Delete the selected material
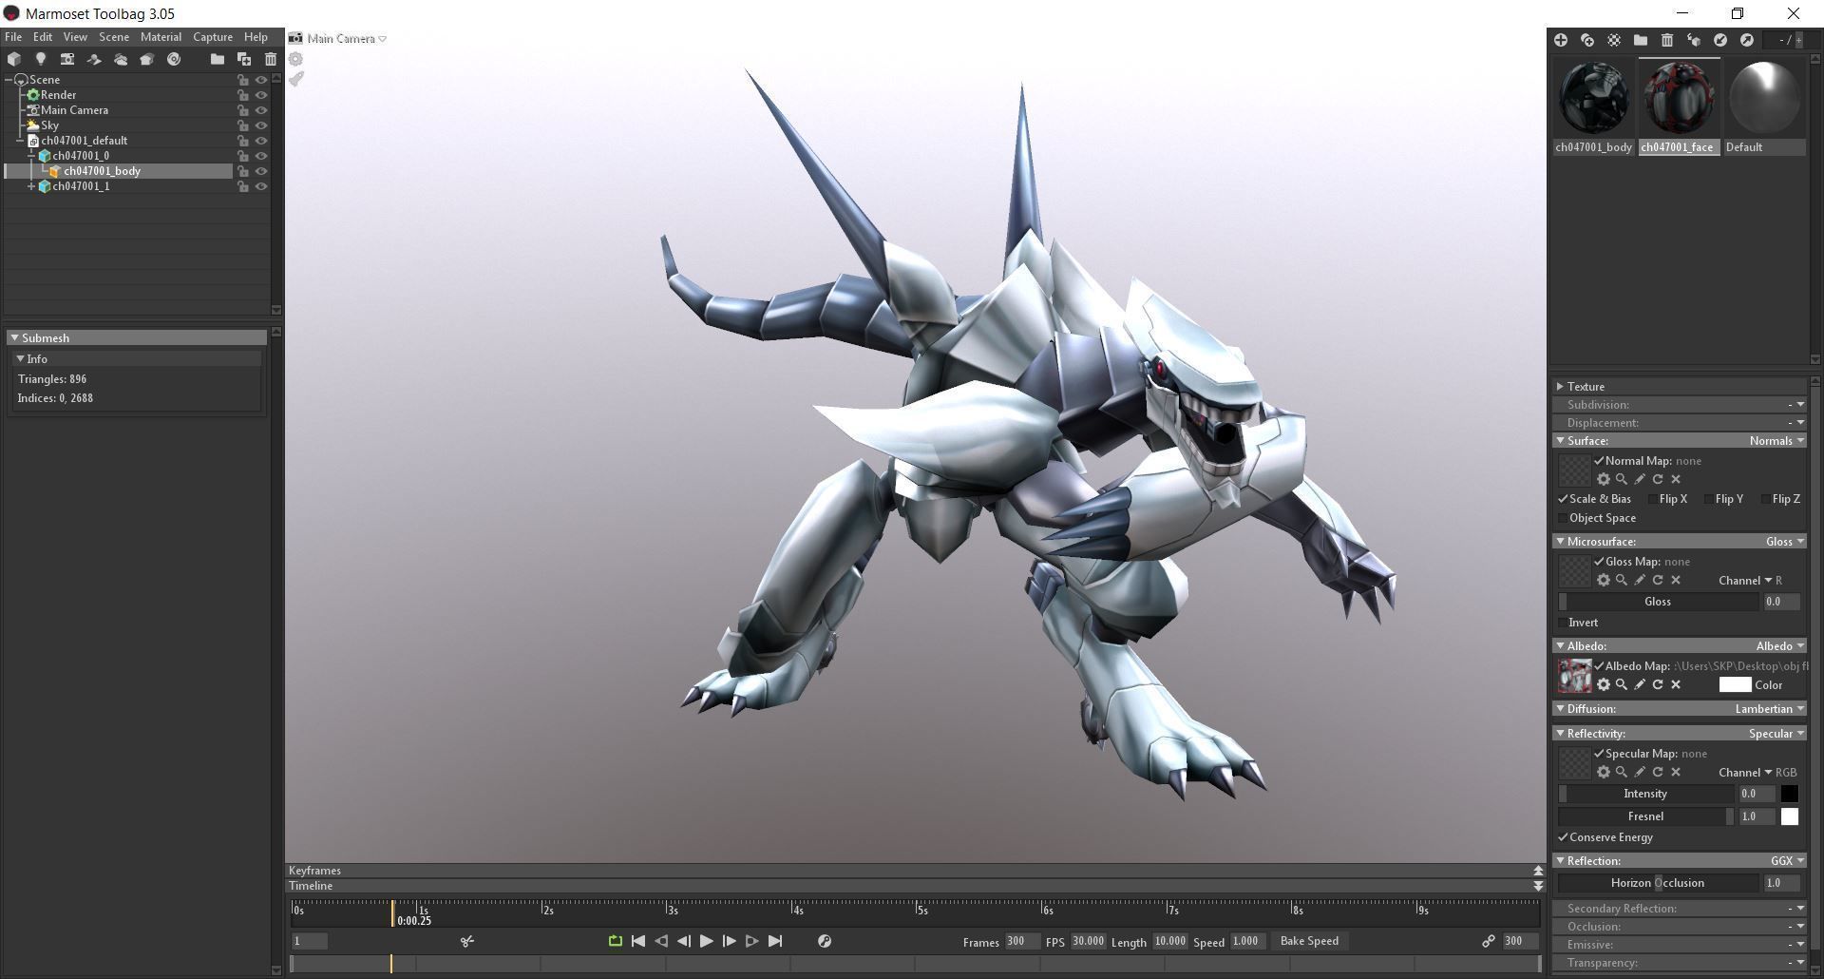 1667,40
